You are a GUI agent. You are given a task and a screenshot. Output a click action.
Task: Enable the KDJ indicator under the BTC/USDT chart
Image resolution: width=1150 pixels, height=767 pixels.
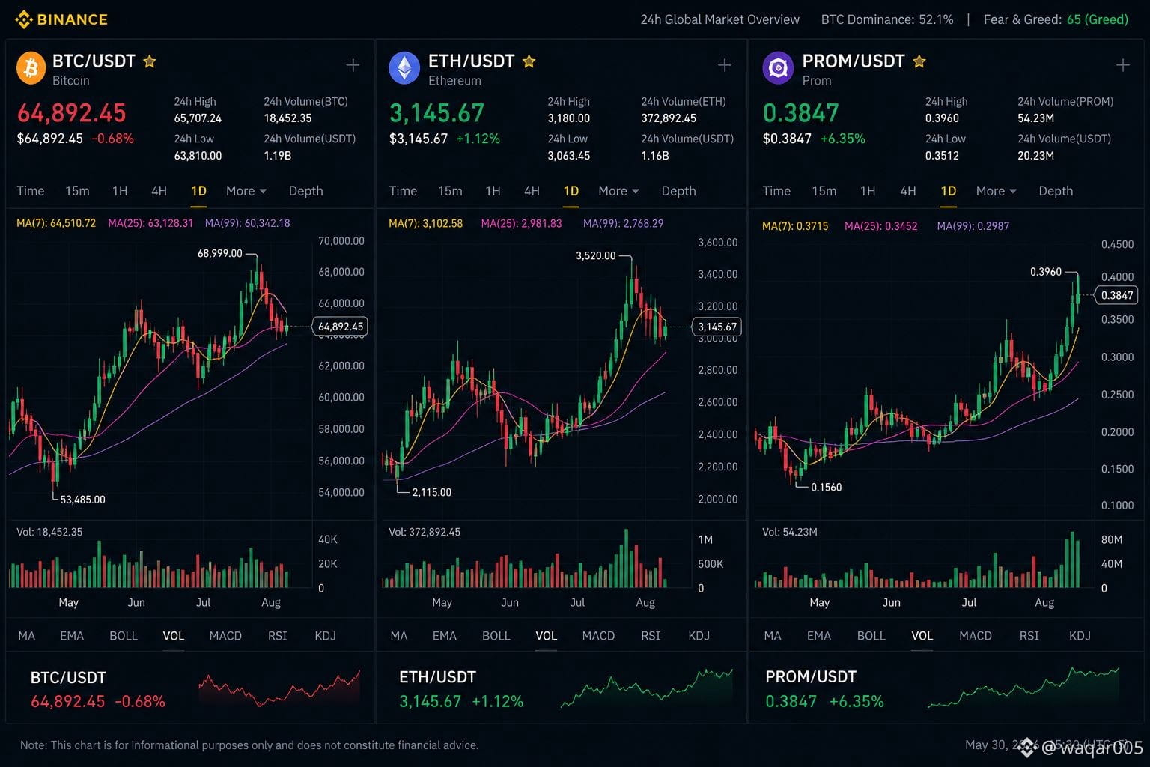(325, 636)
